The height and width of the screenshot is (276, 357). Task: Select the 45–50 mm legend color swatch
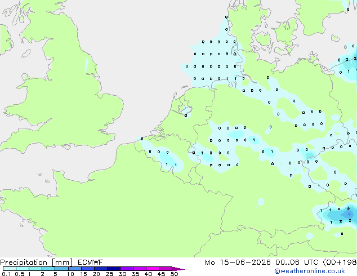[166, 269]
